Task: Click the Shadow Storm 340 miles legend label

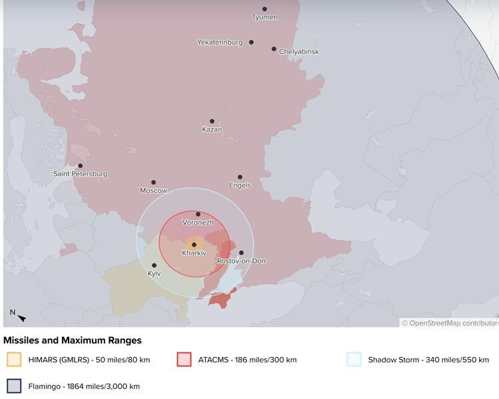Action: (428, 360)
